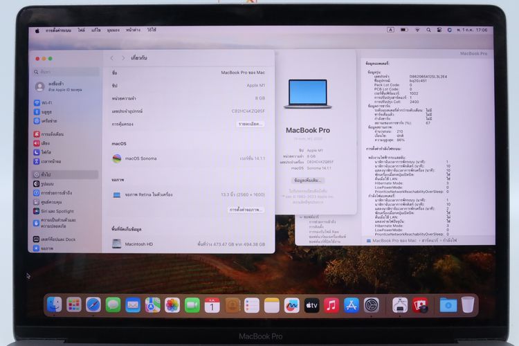Open the View menu in the menu bar

[x=113, y=30]
